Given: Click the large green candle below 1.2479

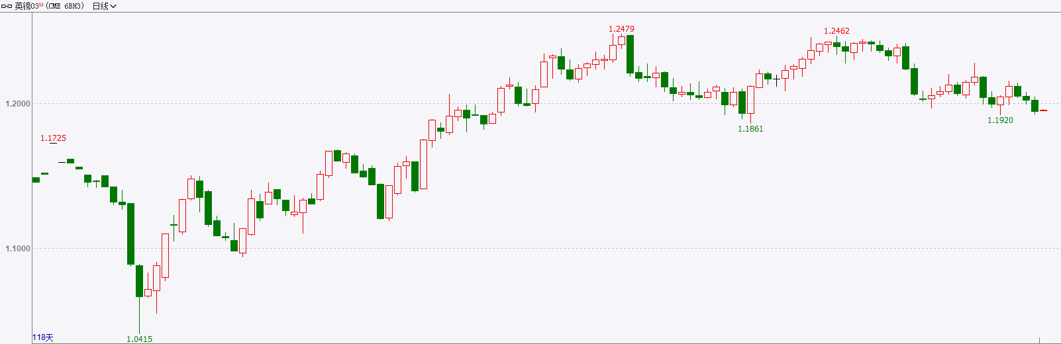Looking at the screenshot, I should (630, 54).
